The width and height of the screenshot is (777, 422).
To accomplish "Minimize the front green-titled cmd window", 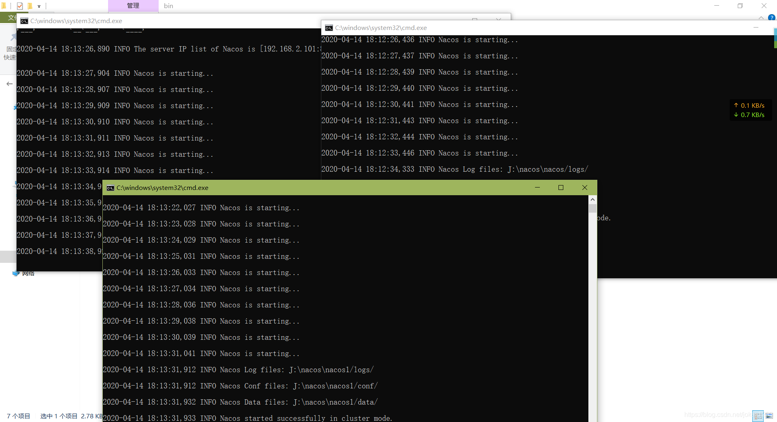I will click(537, 188).
